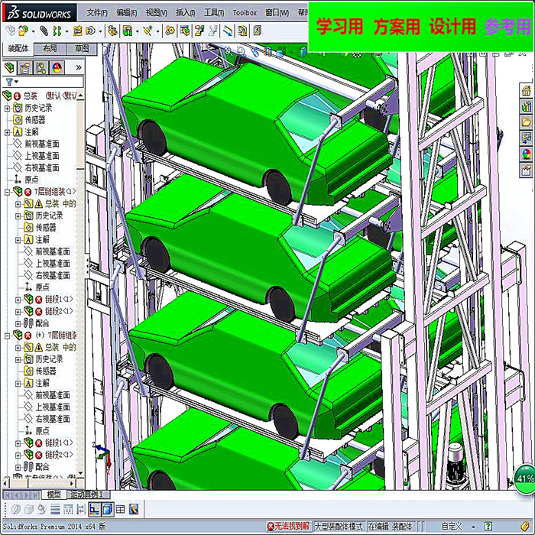The height and width of the screenshot is (535, 535).
Task: Expand the top-level 历史记录 node
Action: 7,109
